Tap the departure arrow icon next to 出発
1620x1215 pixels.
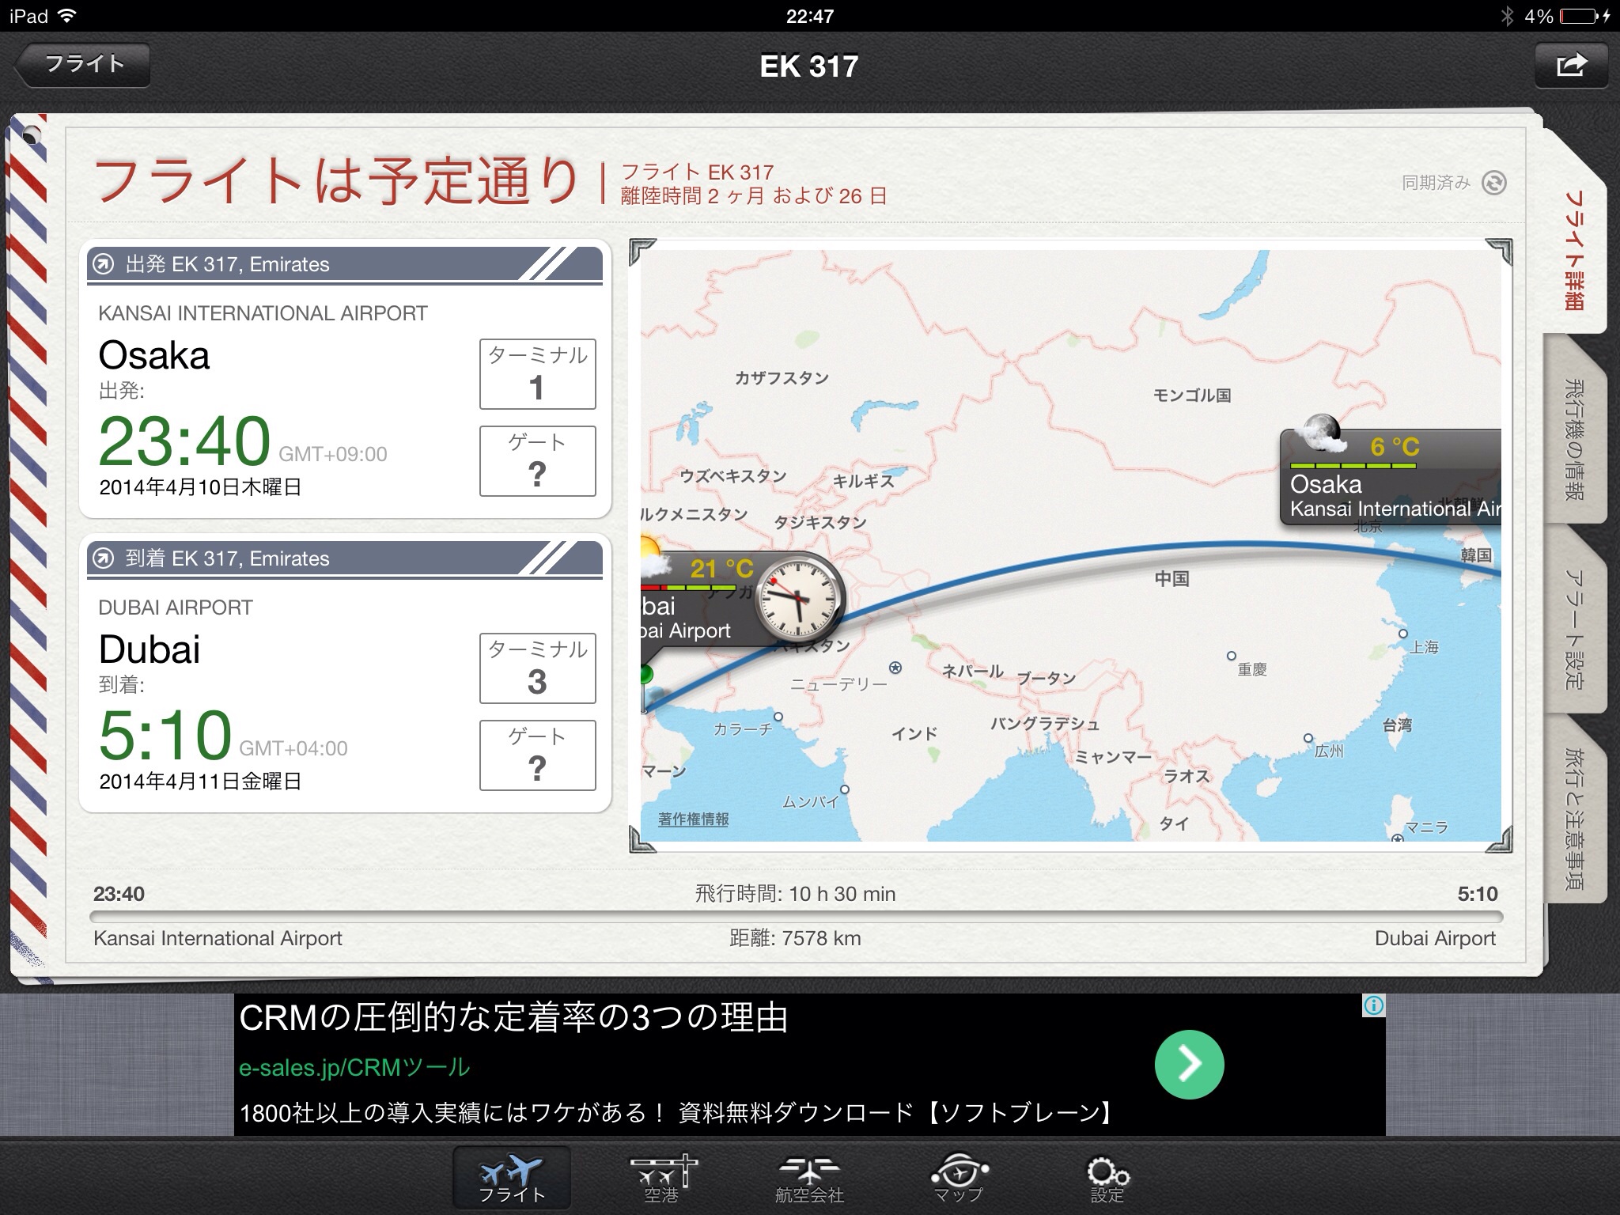(x=104, y=264)
